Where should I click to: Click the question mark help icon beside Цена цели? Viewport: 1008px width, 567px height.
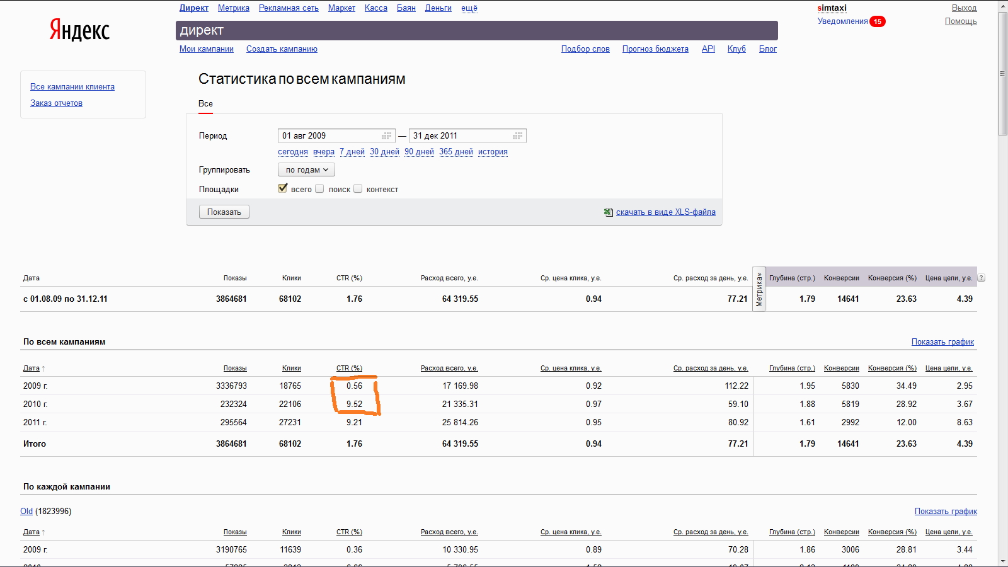(x=981, y=278)
